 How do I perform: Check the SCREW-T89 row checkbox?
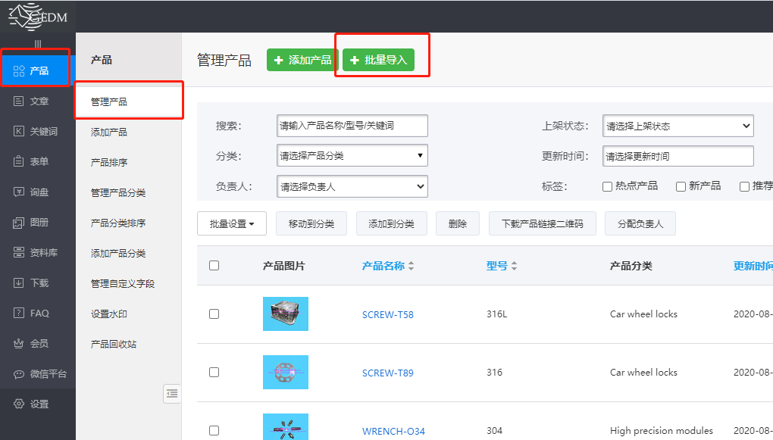pyautogui.click(x=214, y=372)
